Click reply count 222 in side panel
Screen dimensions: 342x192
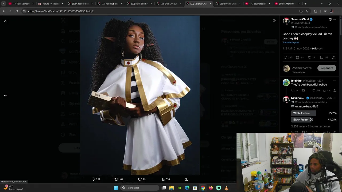point(288,58)
